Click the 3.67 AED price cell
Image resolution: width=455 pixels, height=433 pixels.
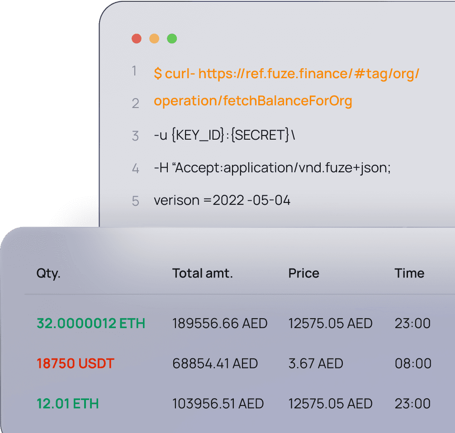[x=316, y=363]
